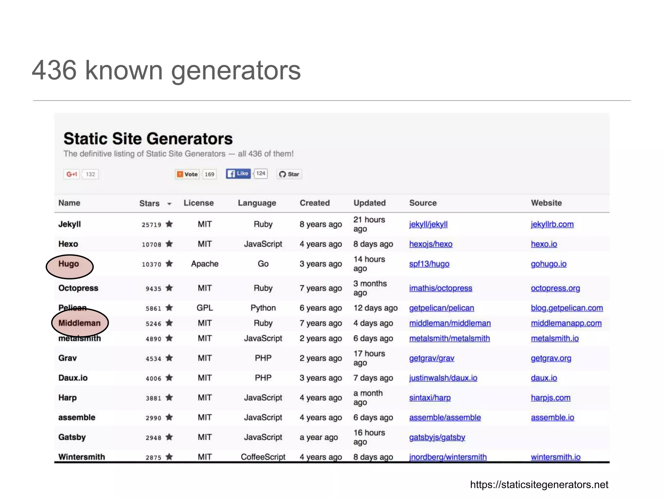The image size is (664, 498).
Task: Sort by the Stars column header
Action: point(149,203)
